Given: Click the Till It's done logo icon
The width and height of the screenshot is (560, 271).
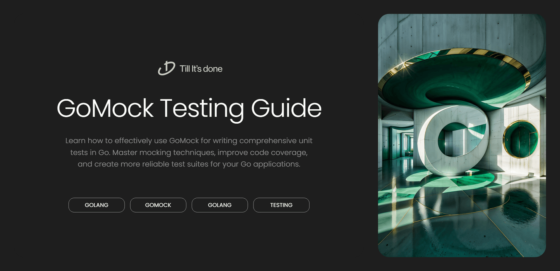Looking at the screenshot, I should pos(166,68).
